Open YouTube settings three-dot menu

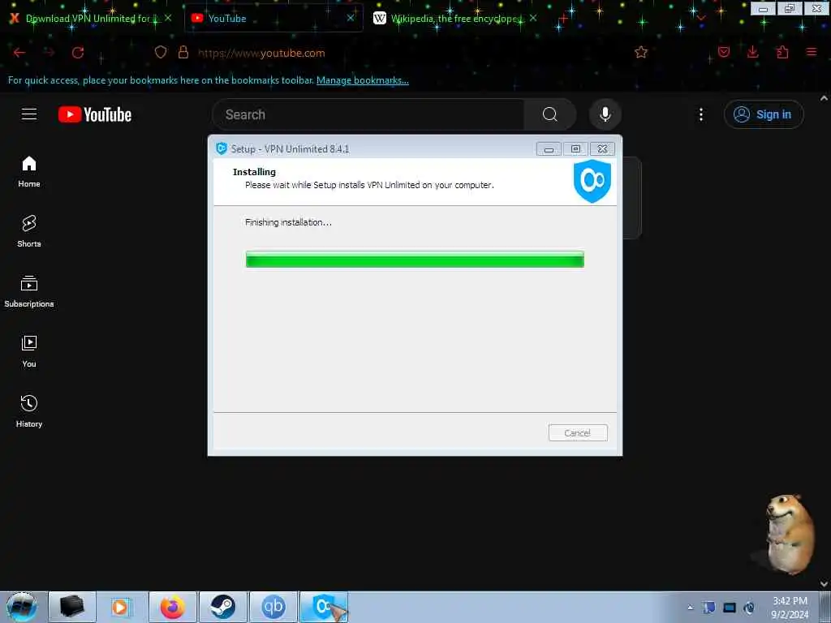pos(700,114)
